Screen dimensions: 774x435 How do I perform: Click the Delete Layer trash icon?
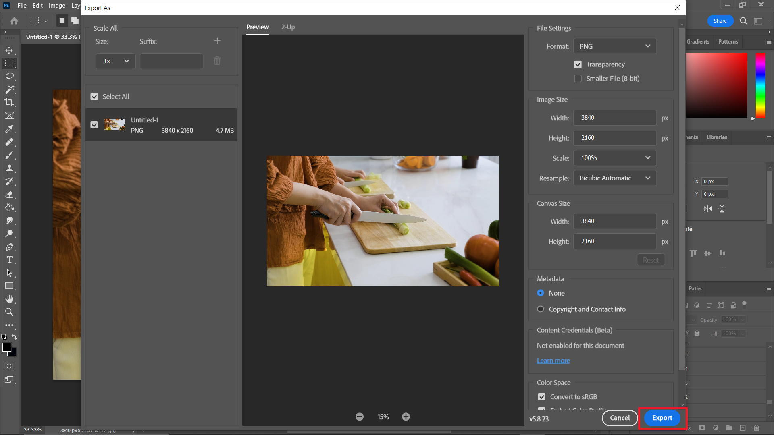[x=757, y=428]
